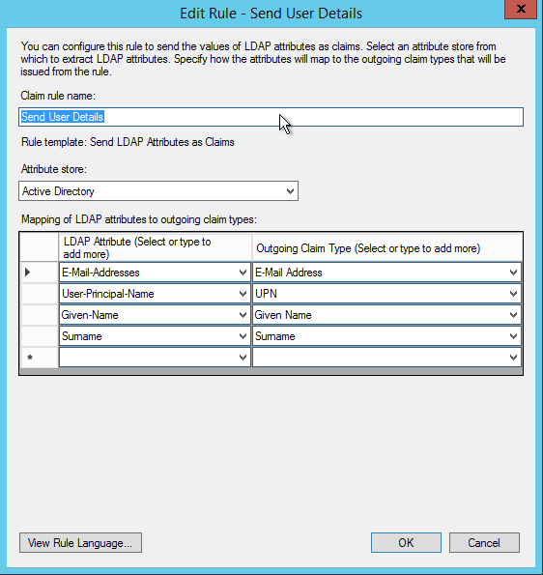This screenshot has height=575, width=543.
Task: Confirm changes with the OK button
Action: [406, 543]
